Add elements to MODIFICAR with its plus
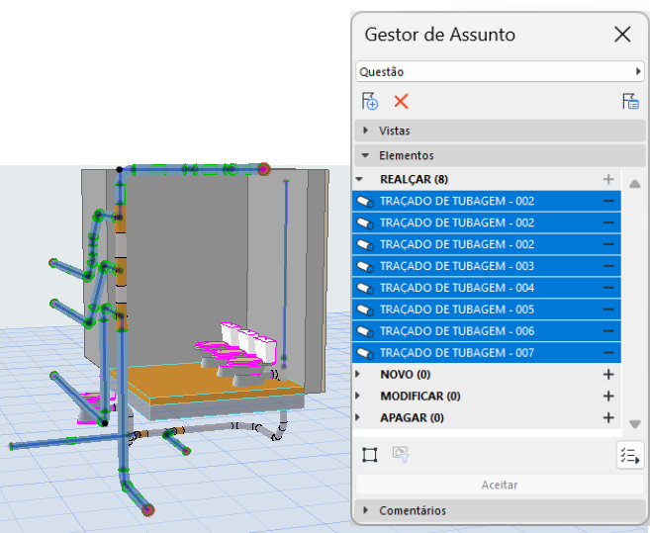The image size is (650, 533). (608, 396)
